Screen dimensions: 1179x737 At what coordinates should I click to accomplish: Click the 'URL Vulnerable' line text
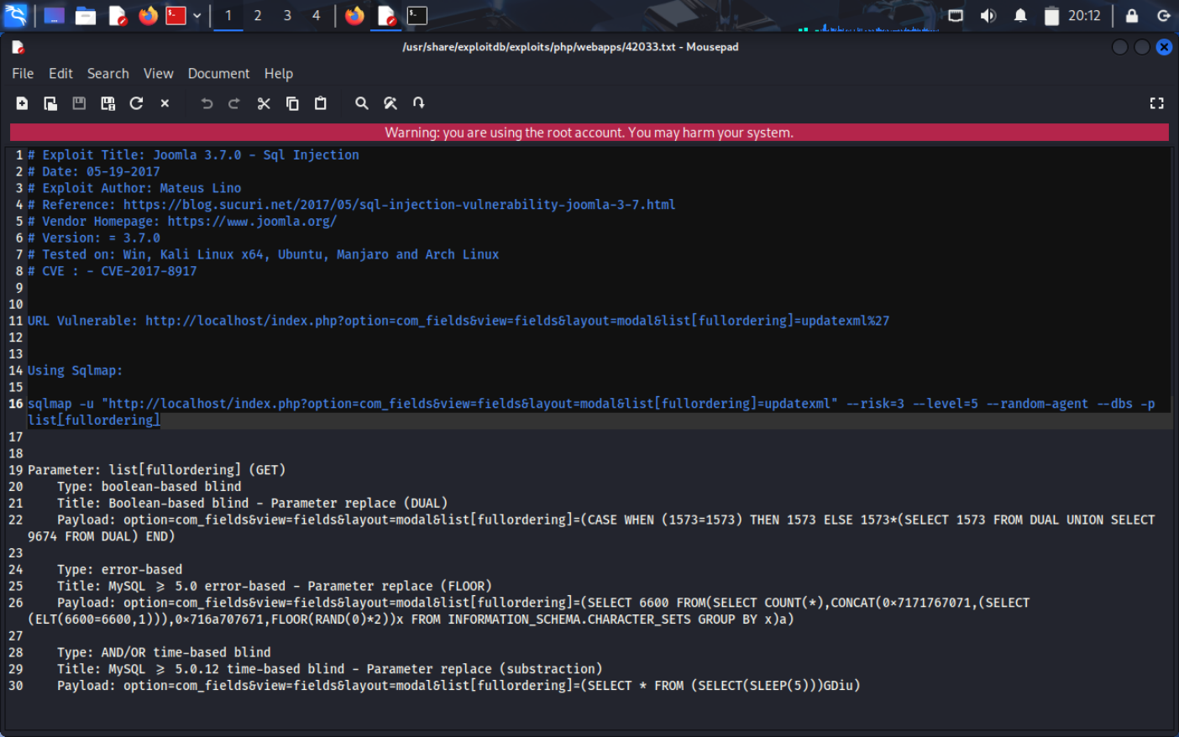(x=458, y=321)
